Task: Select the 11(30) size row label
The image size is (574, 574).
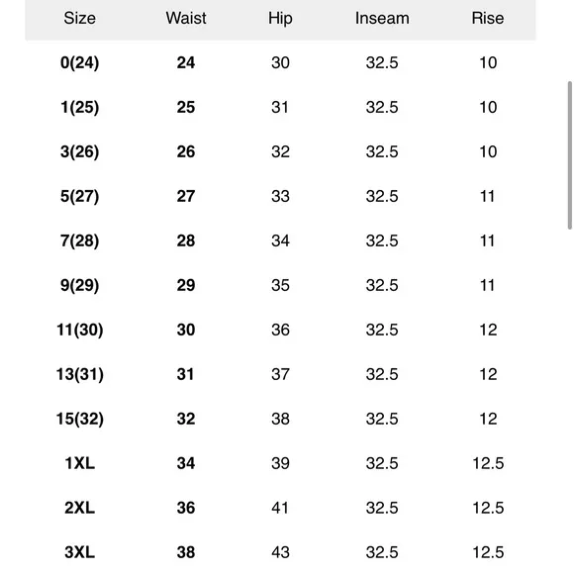Action: [x=80, y=330]
